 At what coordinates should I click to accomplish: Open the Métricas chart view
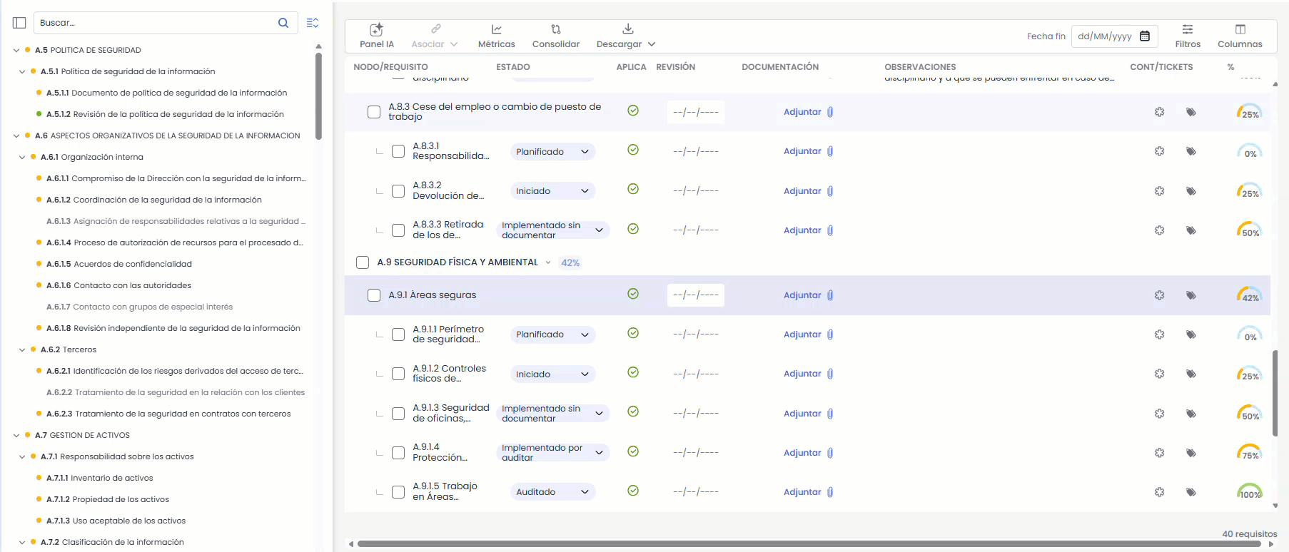[497, 36]
